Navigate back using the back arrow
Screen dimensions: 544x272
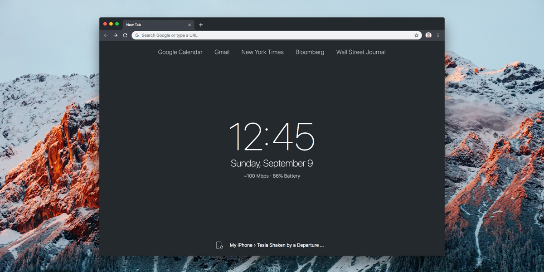(106, 35)
